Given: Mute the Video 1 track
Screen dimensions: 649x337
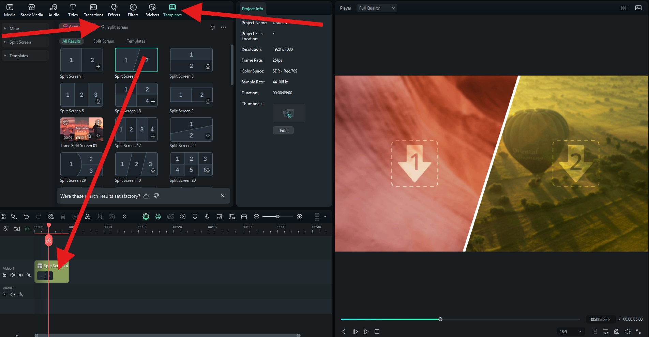Looking at the screenshot, I should point(13,275).
